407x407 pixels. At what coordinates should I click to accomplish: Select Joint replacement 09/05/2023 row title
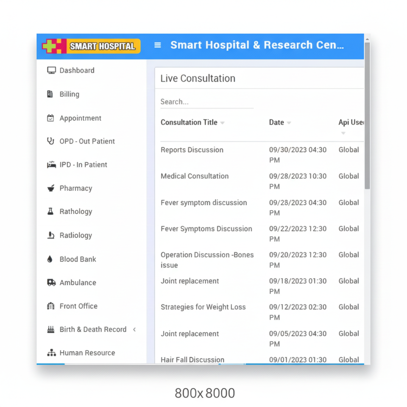pos(190,334)
